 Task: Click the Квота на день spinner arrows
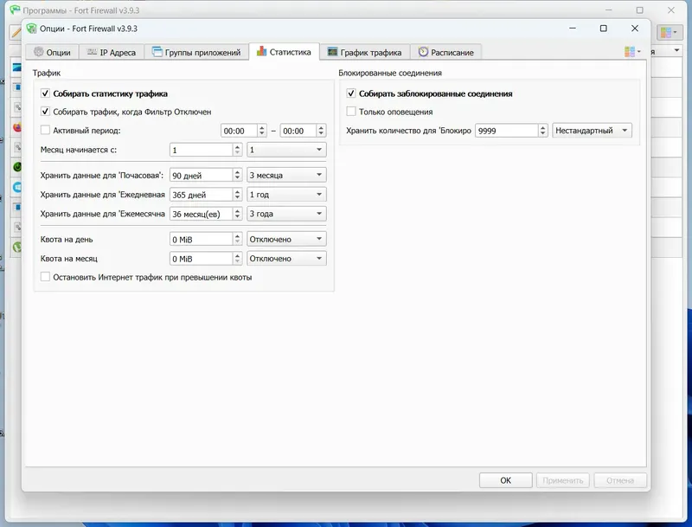(x=237, y=239)
